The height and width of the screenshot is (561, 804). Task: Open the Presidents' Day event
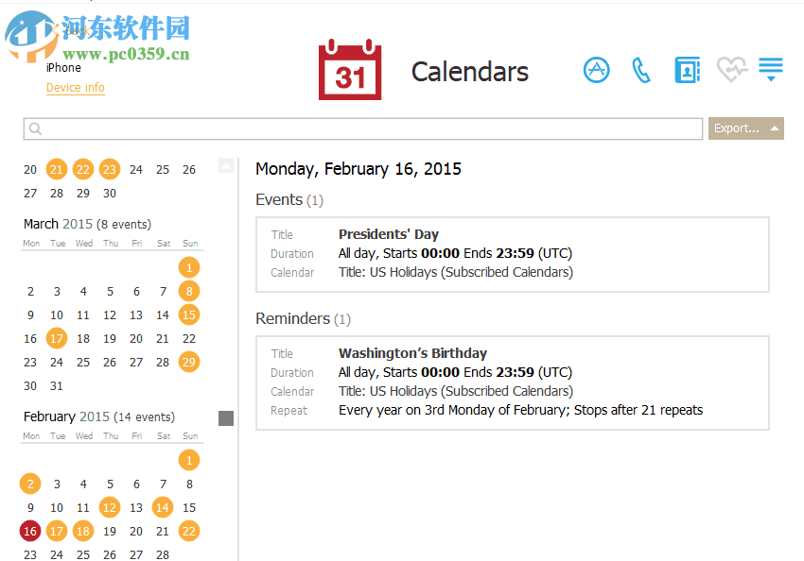(388, 234)
